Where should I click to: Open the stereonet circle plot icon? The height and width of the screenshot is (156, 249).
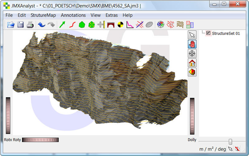point(160,24)
